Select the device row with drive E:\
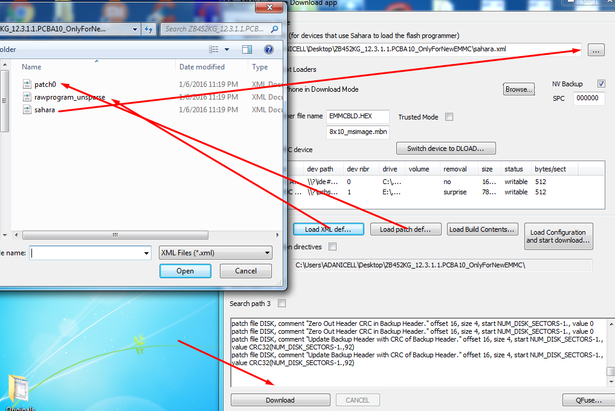 [x=446, y=192]
